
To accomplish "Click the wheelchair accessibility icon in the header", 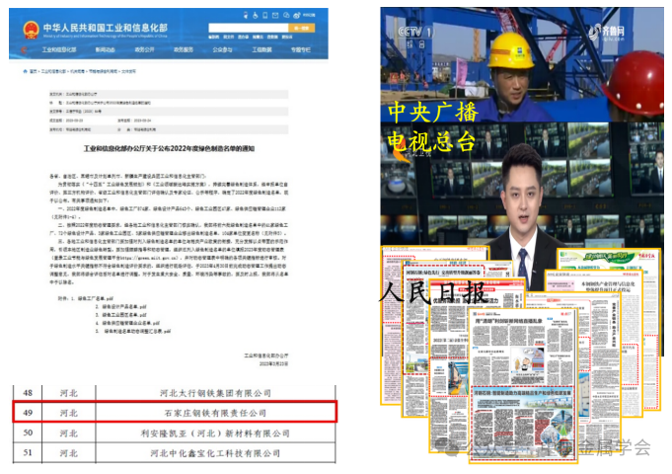I will click(256, 16).
